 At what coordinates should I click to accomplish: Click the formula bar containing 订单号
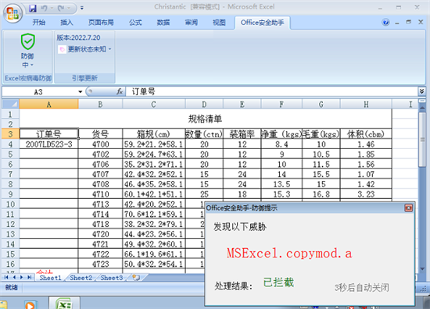pos(271,92)
